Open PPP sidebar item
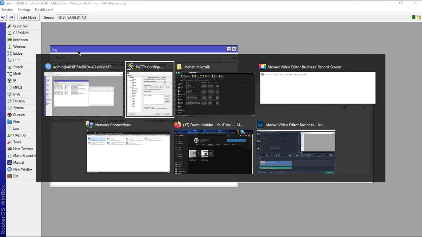 pyautogui.click(x=16, y=60)
